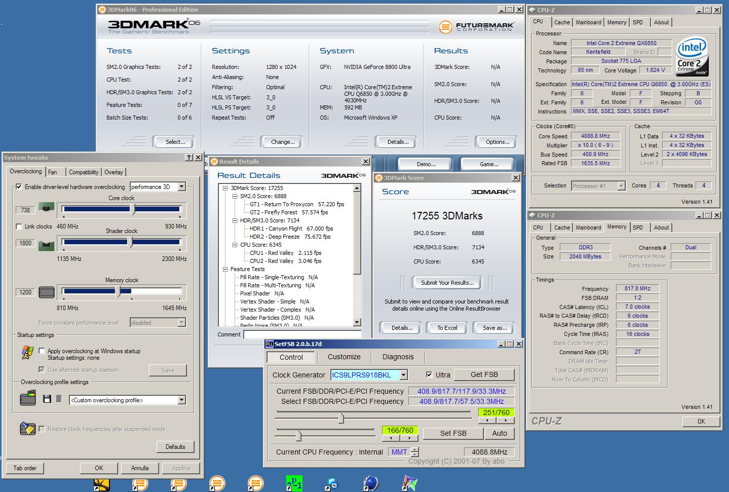The image size is (729, 492).
Task: Click the overclocking profile film-strip icon
Action: point(28,398)
